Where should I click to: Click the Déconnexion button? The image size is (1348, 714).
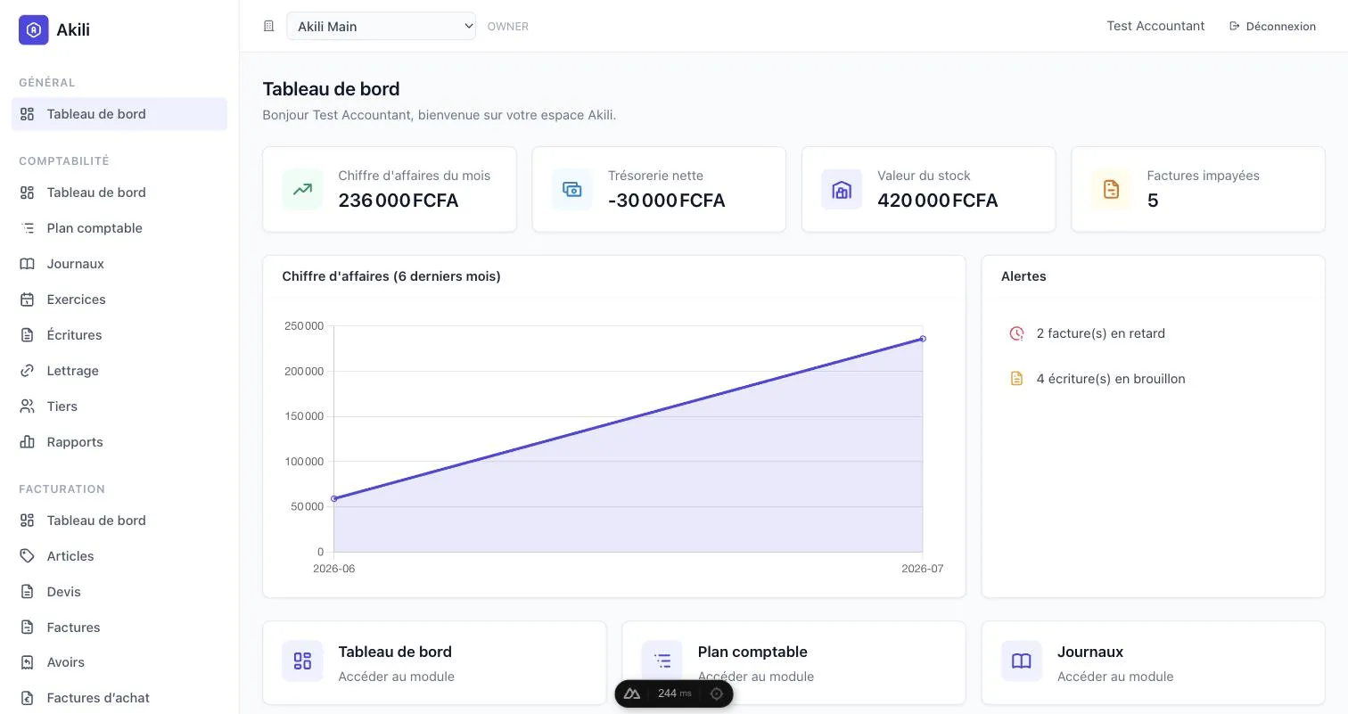point(1272,26)
